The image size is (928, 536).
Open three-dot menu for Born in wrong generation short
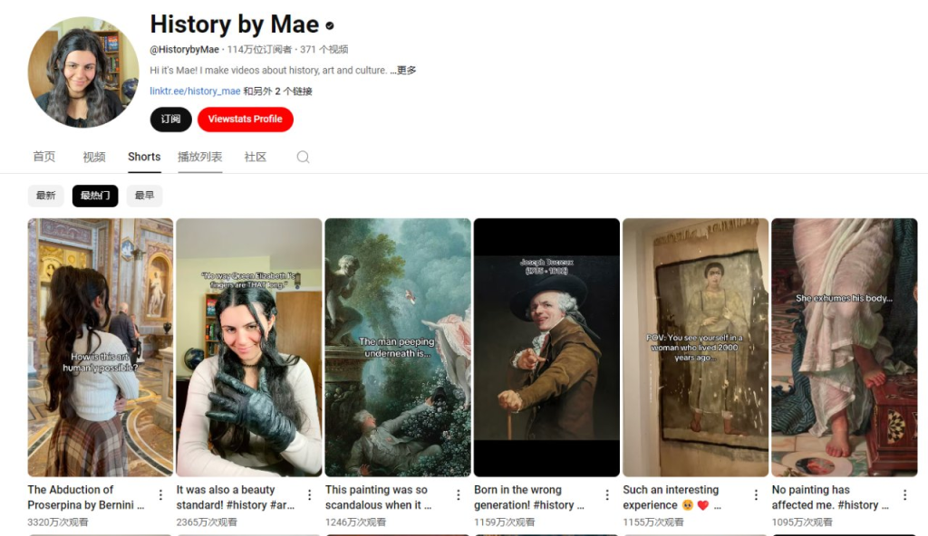pos(607,494)
